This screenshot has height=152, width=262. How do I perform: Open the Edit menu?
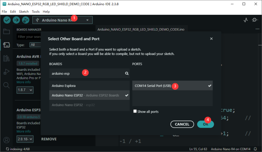pyautogui.click(x=13, y=11)
